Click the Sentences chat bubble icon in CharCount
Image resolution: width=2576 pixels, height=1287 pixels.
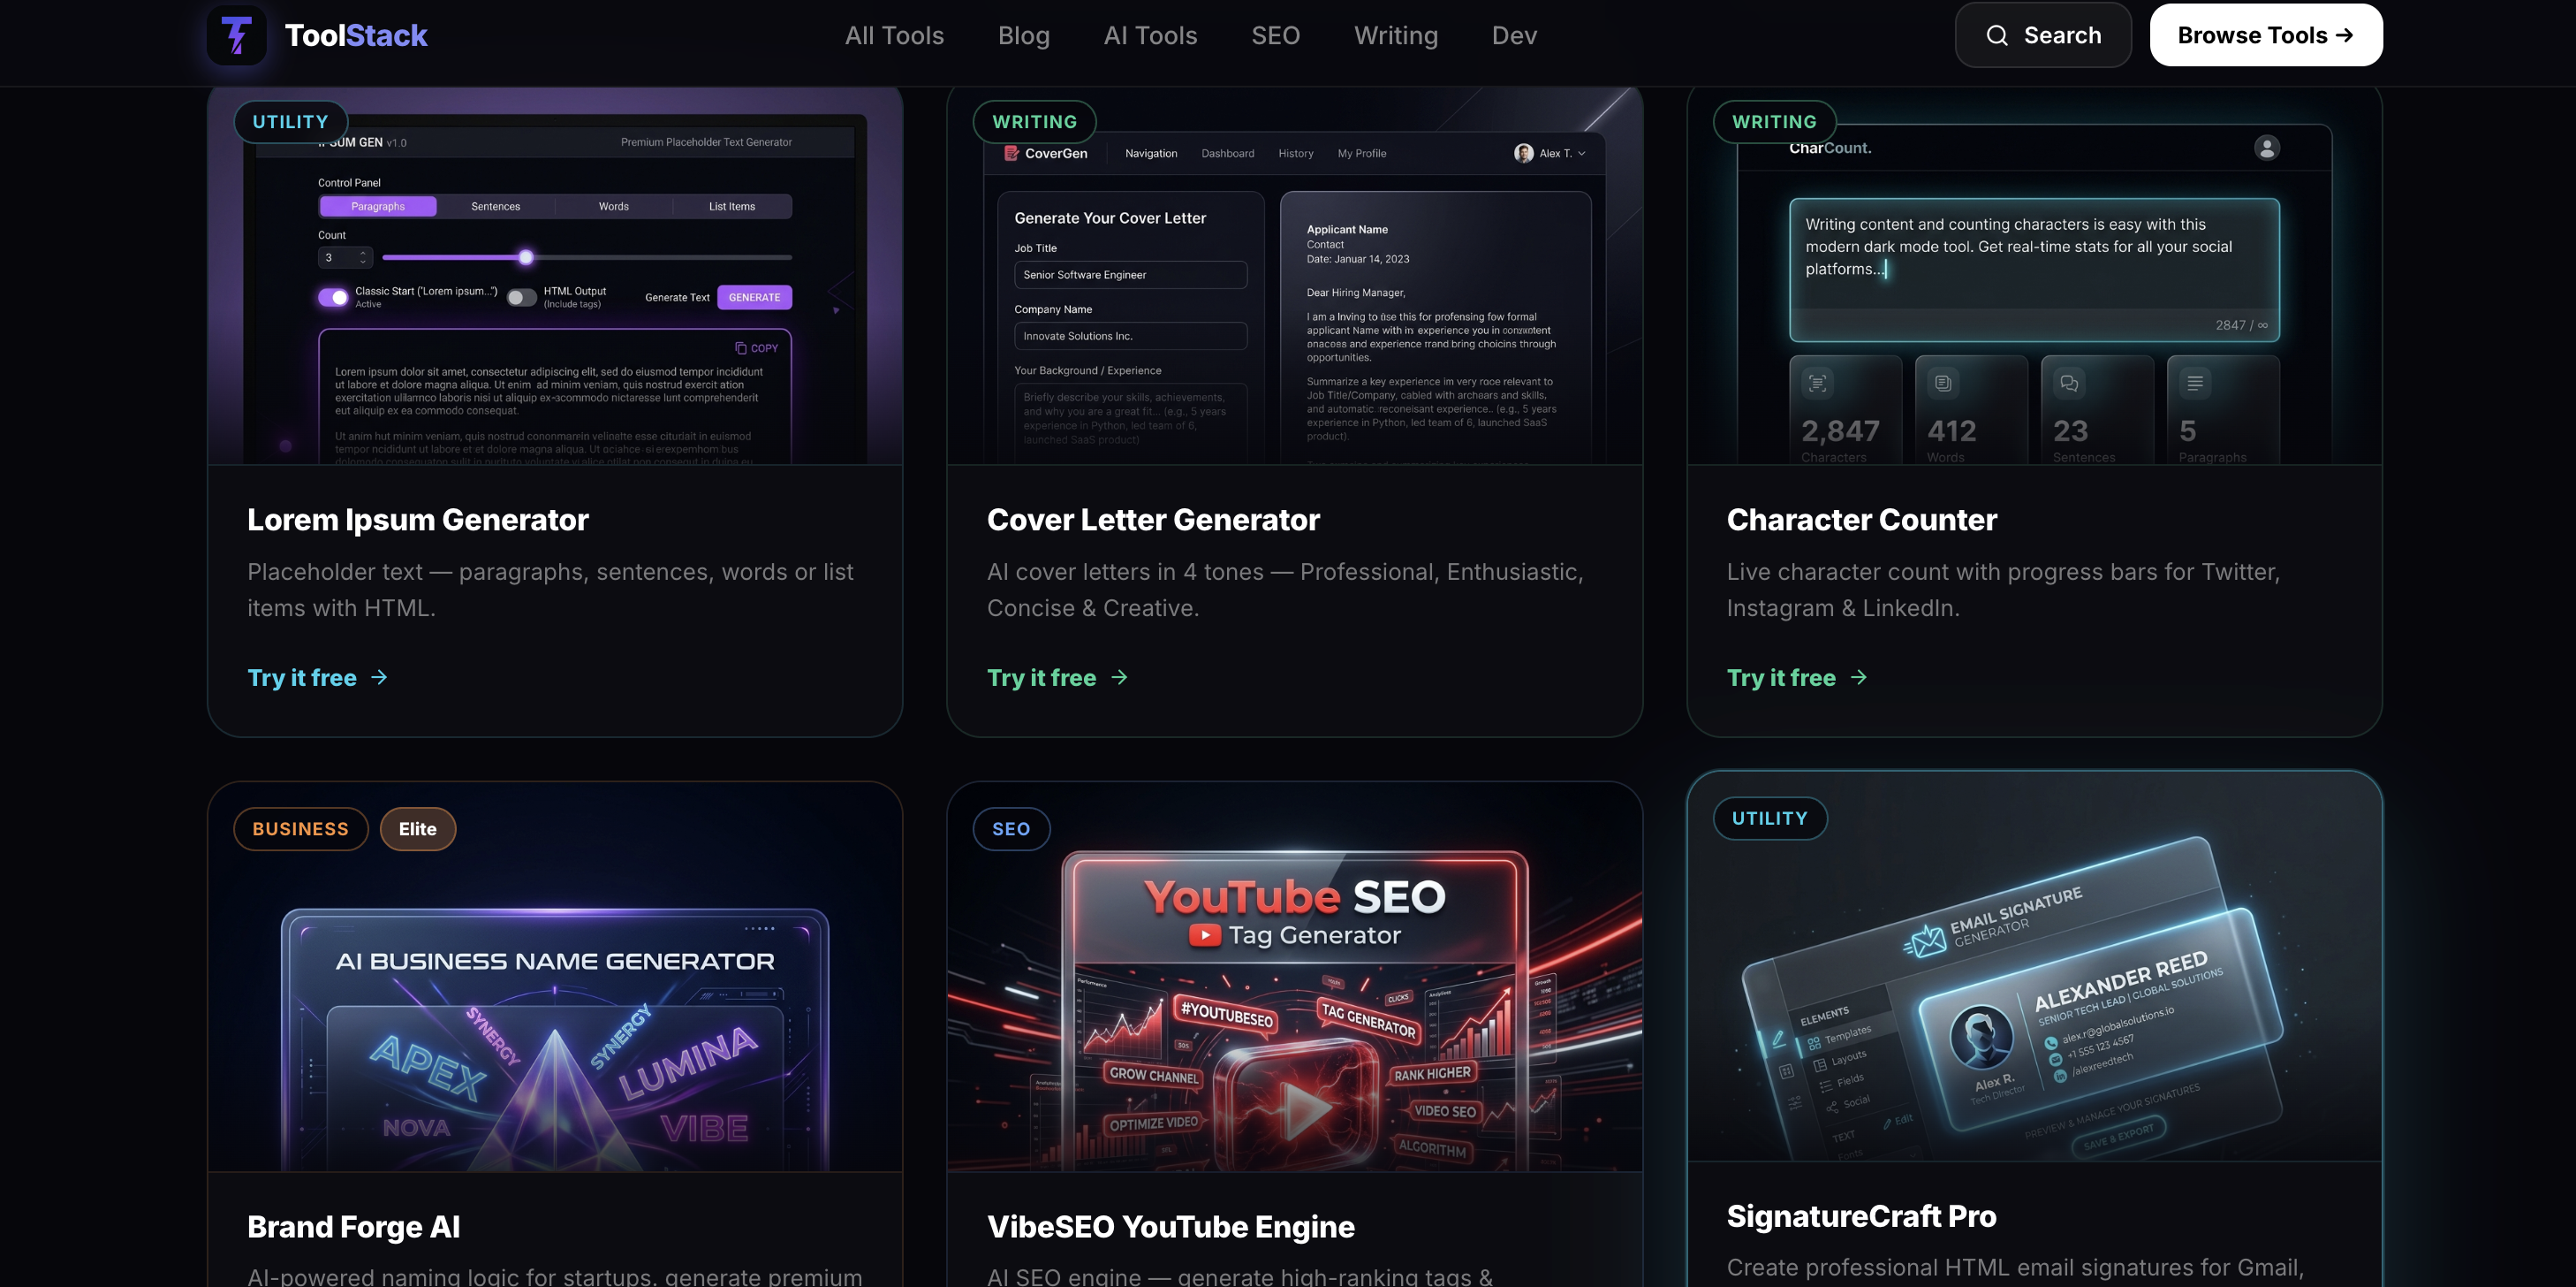pyautogui.click(x=2068, y=382)
